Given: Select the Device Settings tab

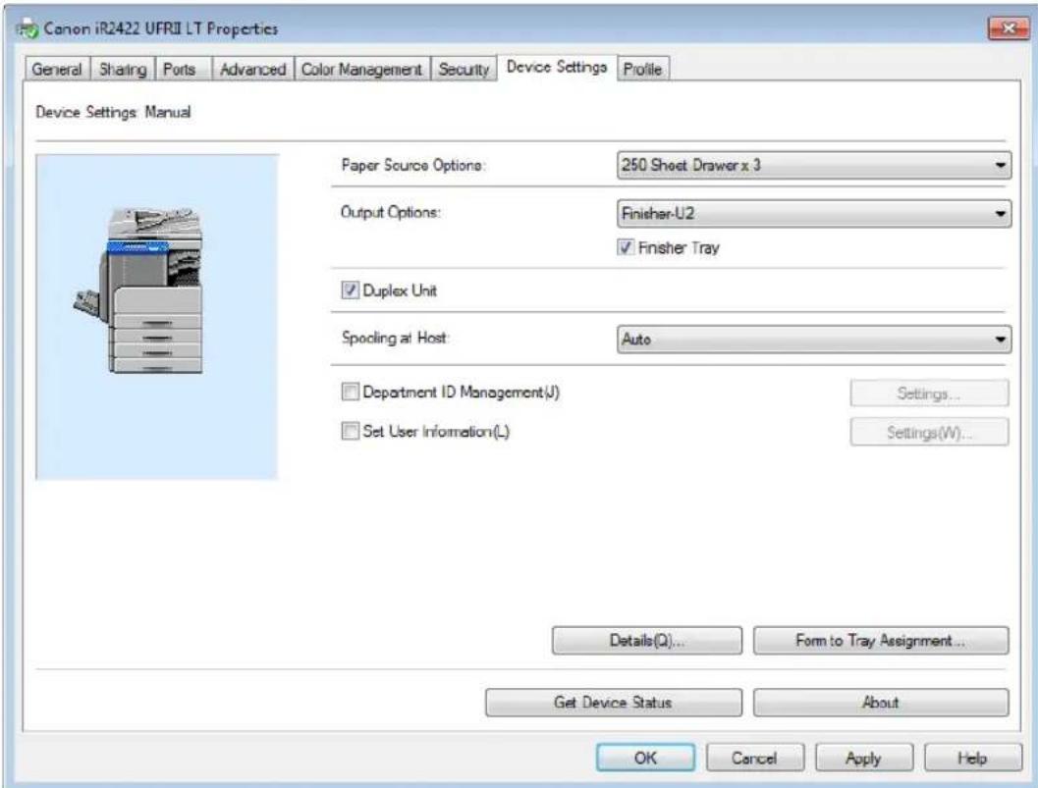Looking at the screenshot, I should tap(557, 67).
